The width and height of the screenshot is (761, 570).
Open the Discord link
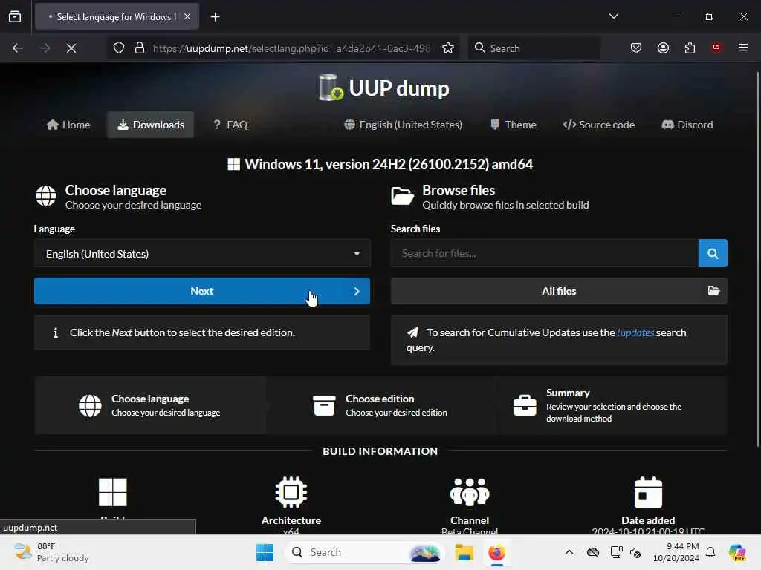pos(687,125)
